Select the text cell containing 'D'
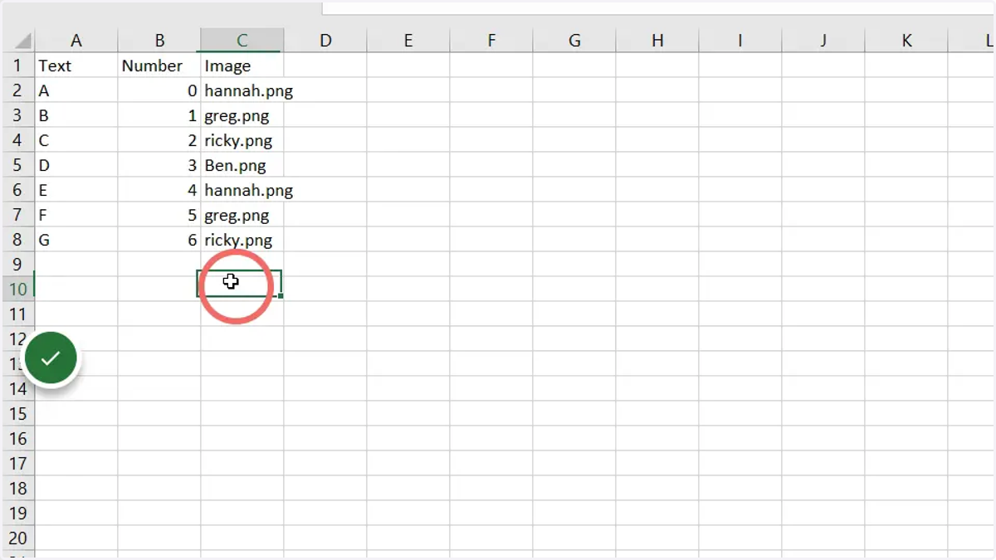The image size is (996, 560). pyautogui.click(x=76, y=165)
